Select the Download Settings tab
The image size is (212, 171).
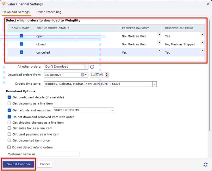[16, 12]
